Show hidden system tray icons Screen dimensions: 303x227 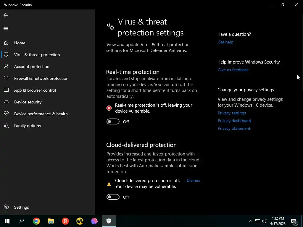click(250, 221)
